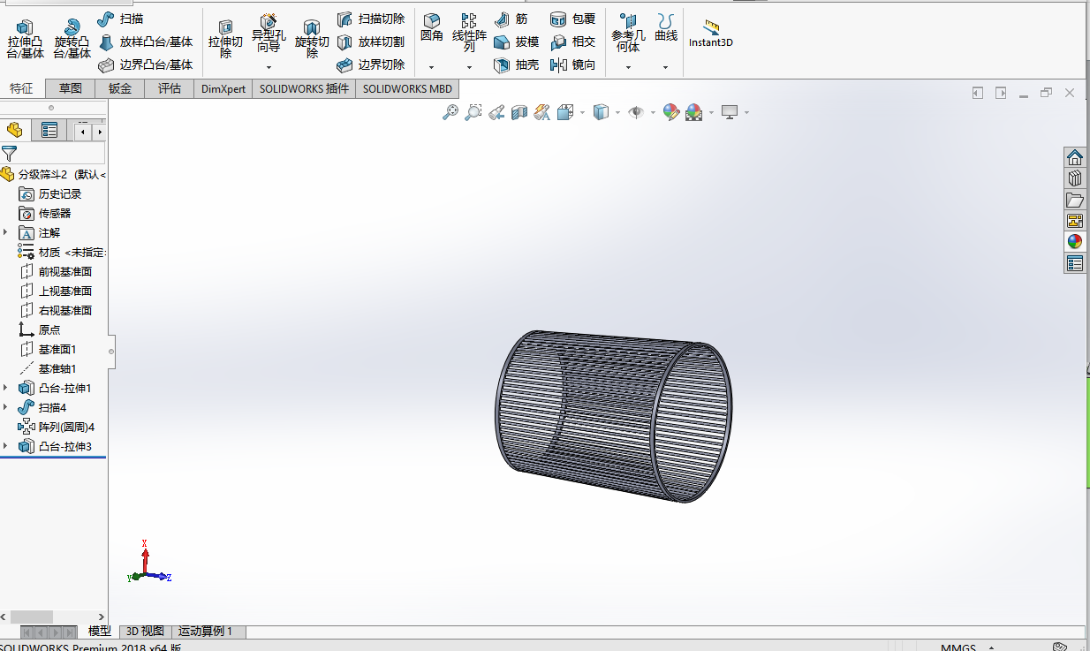Toggle the Hide/Show Items eye icon
This screenshot has width=1090, height=651.
(x=635, y=112)
